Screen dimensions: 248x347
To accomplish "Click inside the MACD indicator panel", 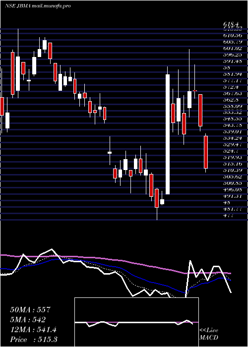I will point(136,322).
